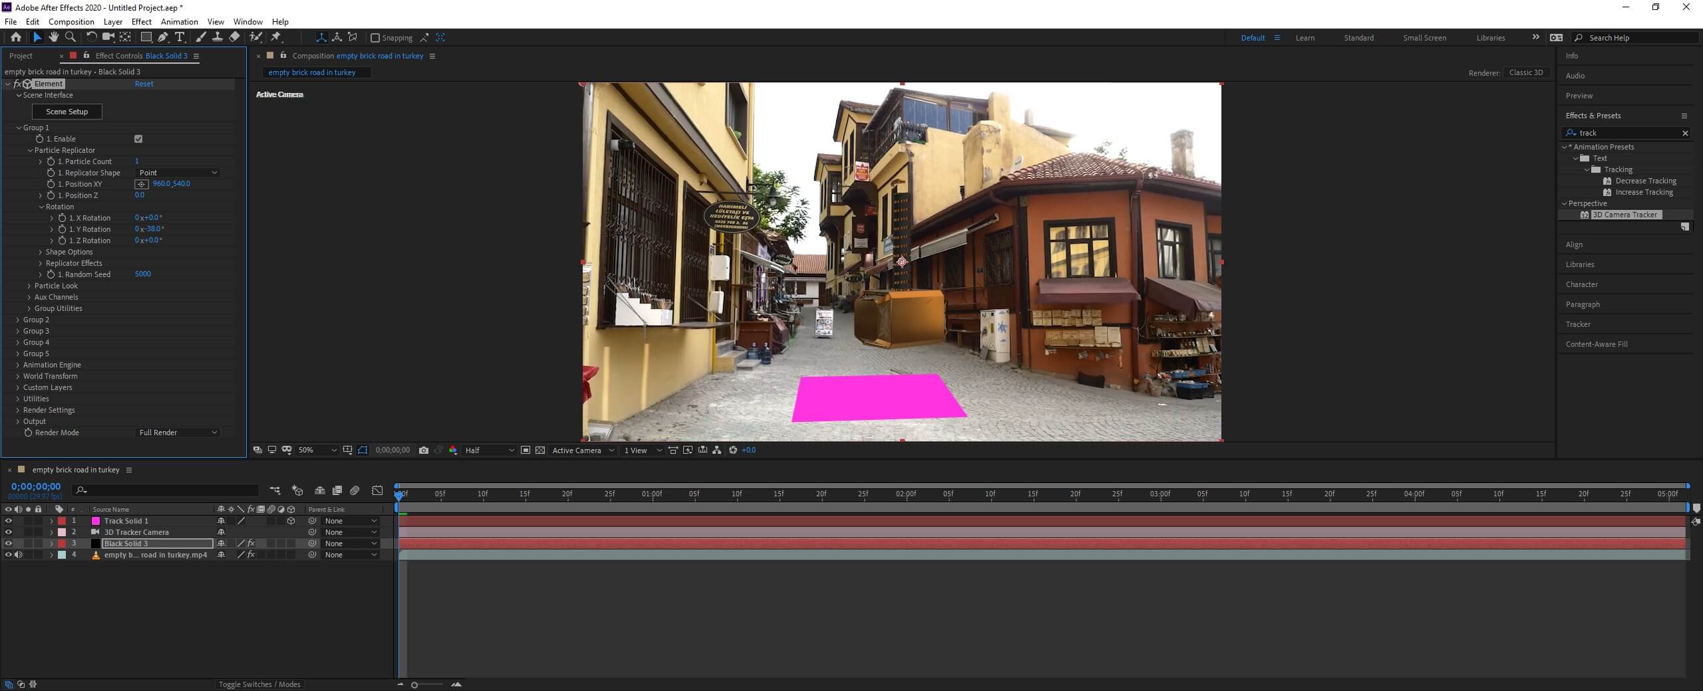This screenshot has width=1703, height=691.
Task: Click the 3D Tracker Camera label color
Action: point(62,532)
